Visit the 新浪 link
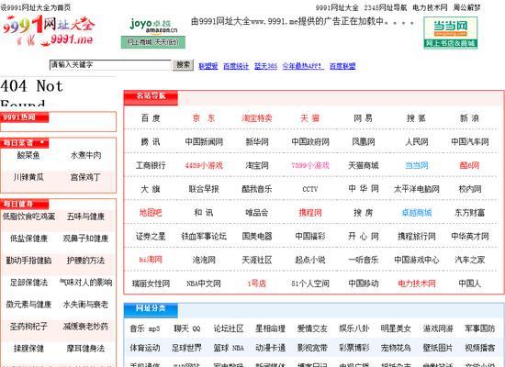 click(x=469, y=118)
